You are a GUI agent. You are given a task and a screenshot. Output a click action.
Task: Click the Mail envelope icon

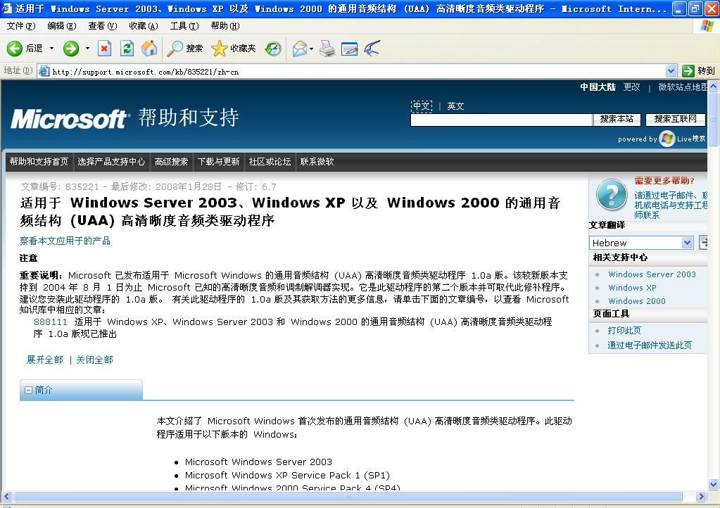click(299, 48)
